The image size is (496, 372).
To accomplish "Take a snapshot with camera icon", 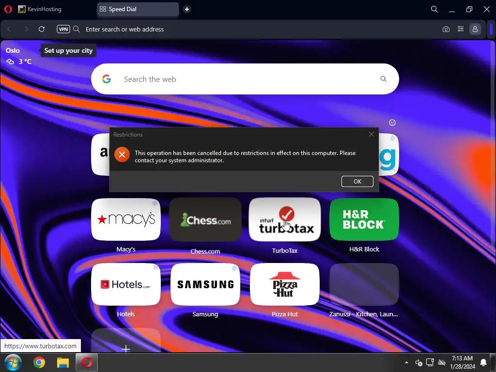I will 446,29.
